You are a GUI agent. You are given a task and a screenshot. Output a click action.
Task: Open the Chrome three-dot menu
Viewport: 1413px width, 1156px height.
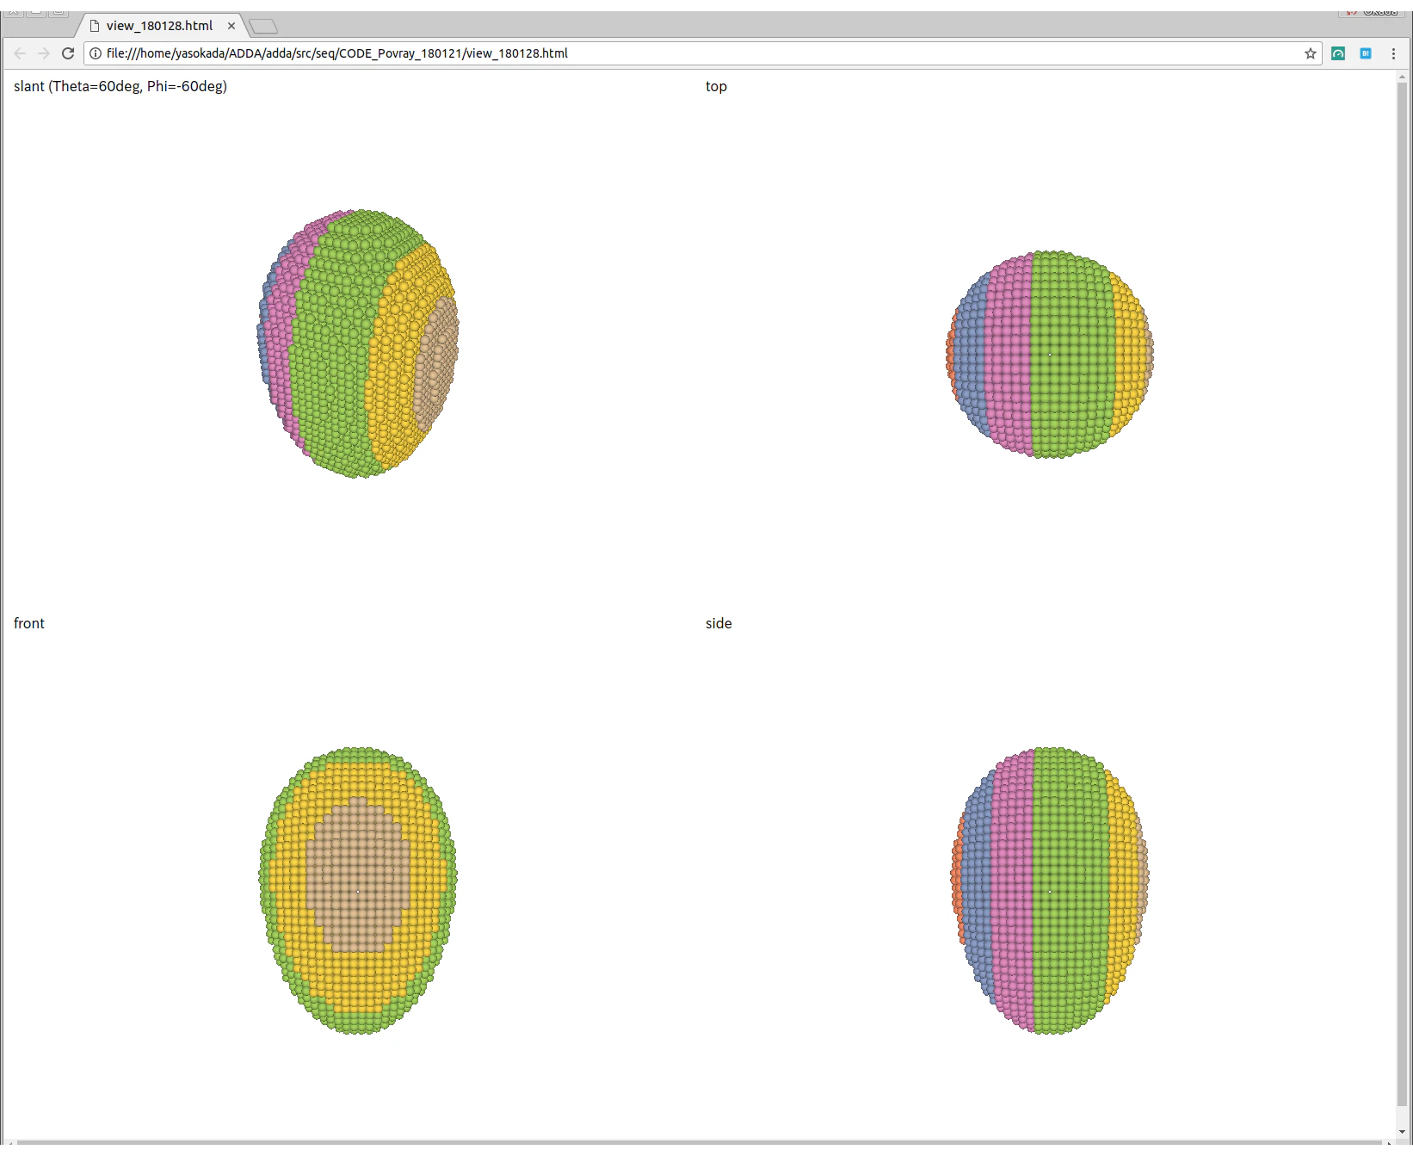pyautogui.click(x=1393, y=53)
